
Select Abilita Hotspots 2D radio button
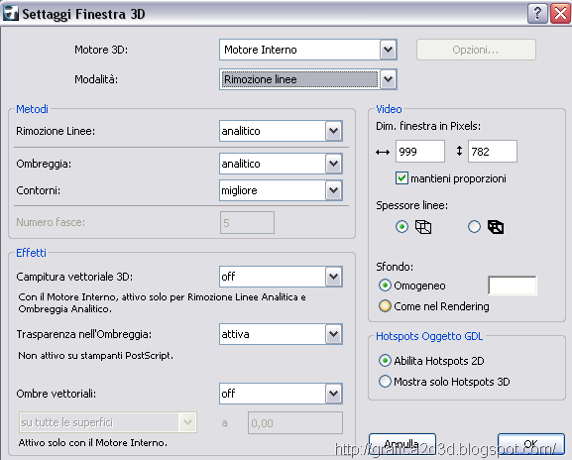pyautogui.click(x=385, y=361)
